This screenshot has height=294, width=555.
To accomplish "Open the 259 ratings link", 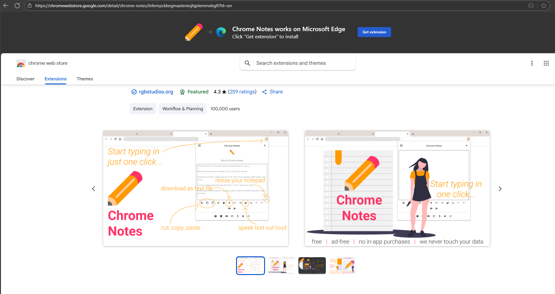I will pos(242,92).
